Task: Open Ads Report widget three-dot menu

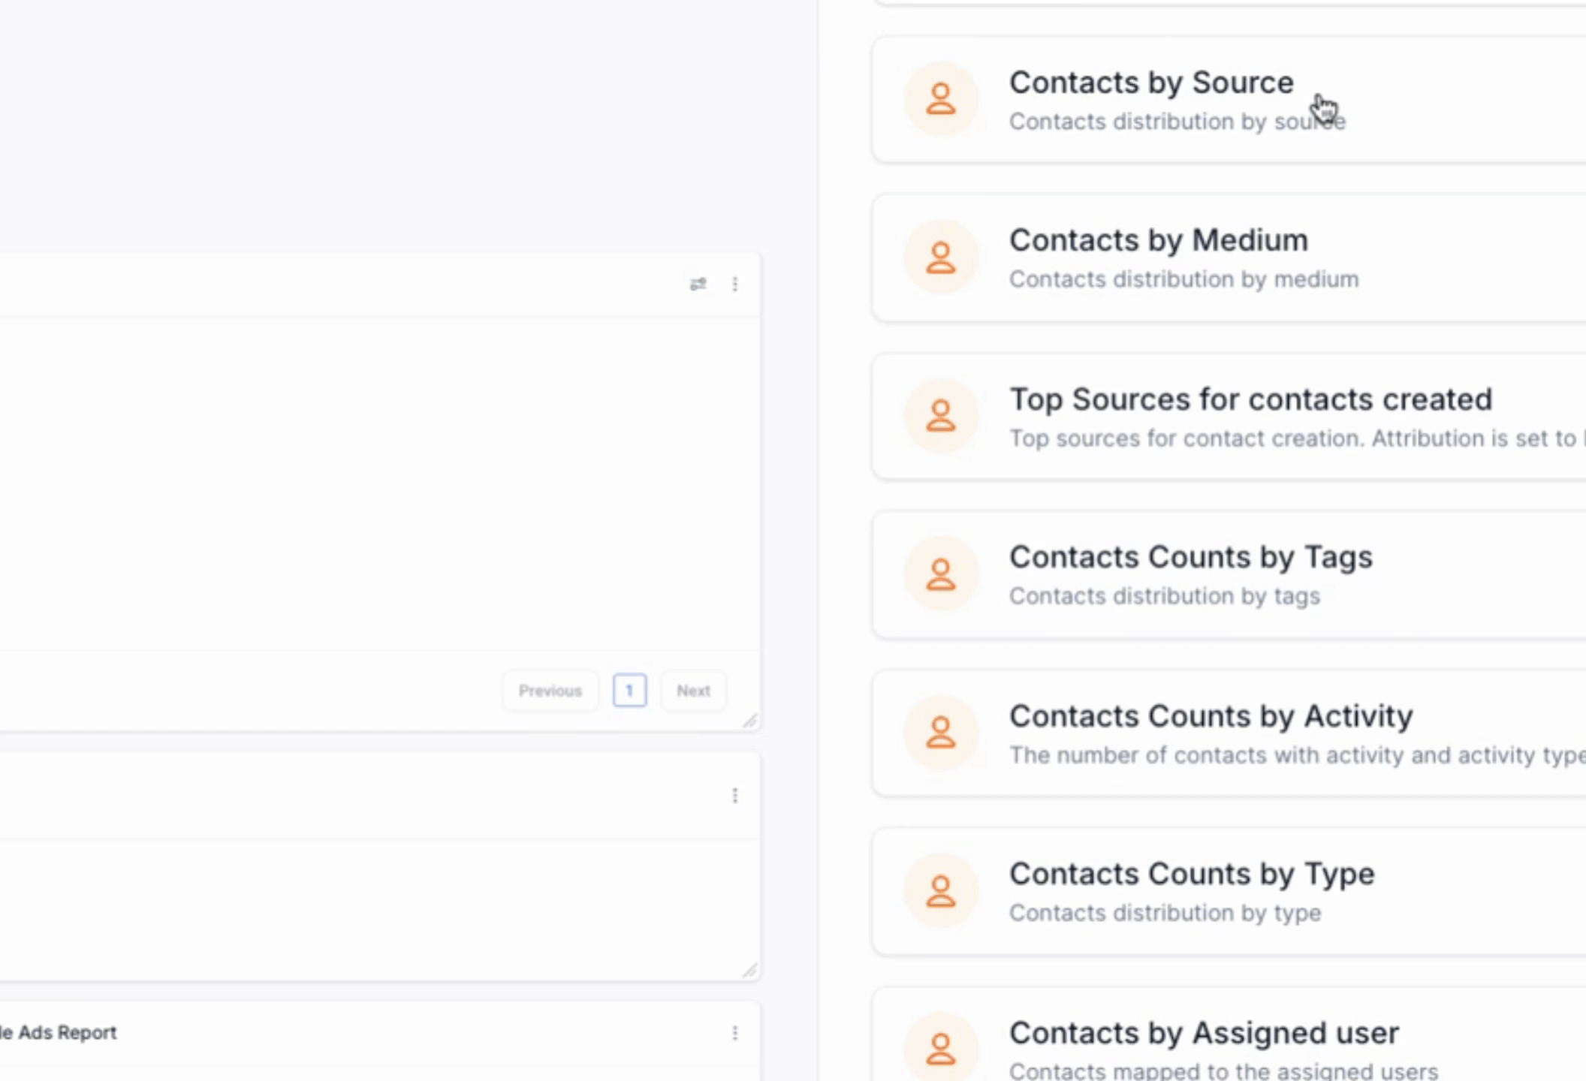Action: (x=735, y=1033)
